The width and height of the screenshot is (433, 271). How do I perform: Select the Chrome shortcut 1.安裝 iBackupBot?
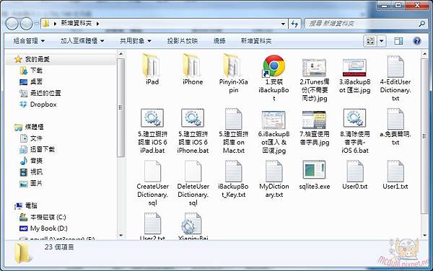tap(274, 78)
